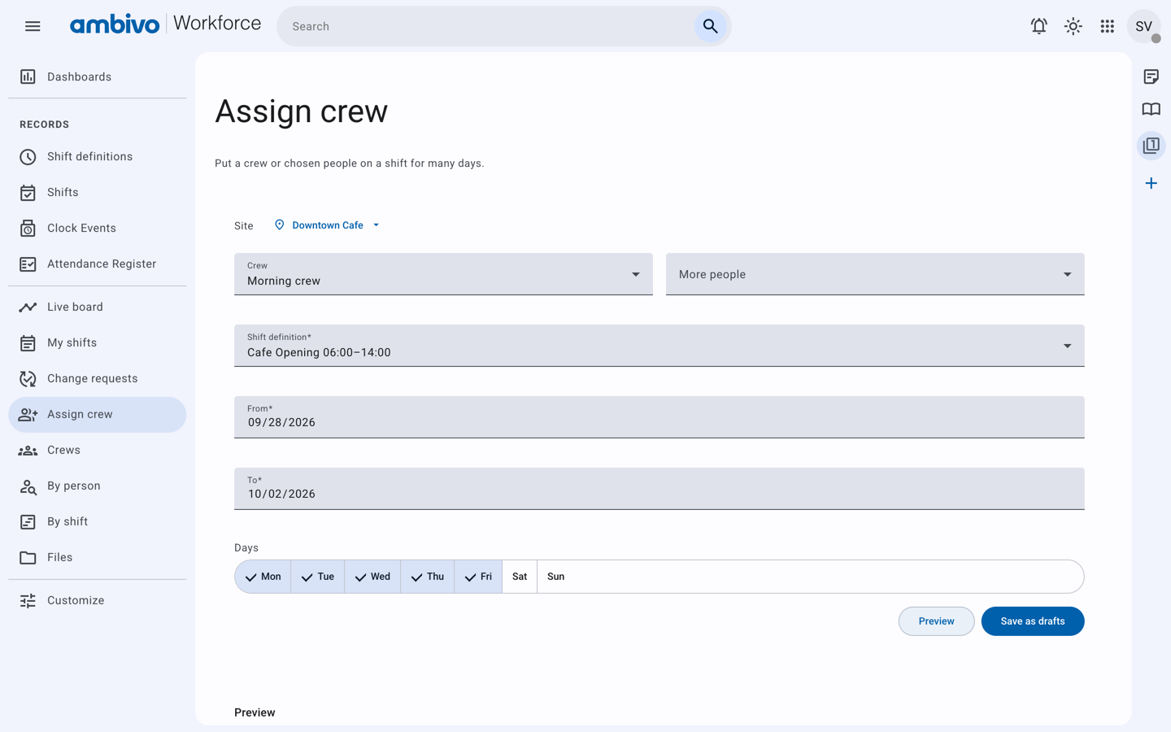Enable the Sun day chip

(x=555, y=577)
